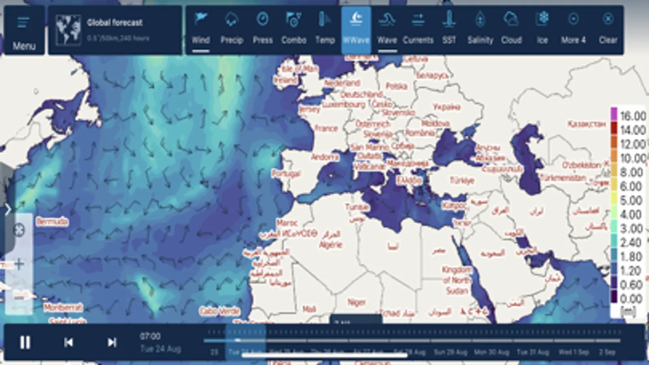Click the Cabo Verde map label
This screenshot has height=365, width=649.
220,311
